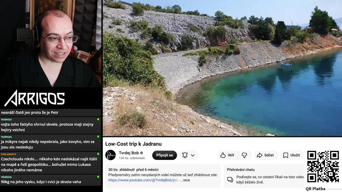
Task: Click the Sdílet share arrow button
Action: [266, 155]
